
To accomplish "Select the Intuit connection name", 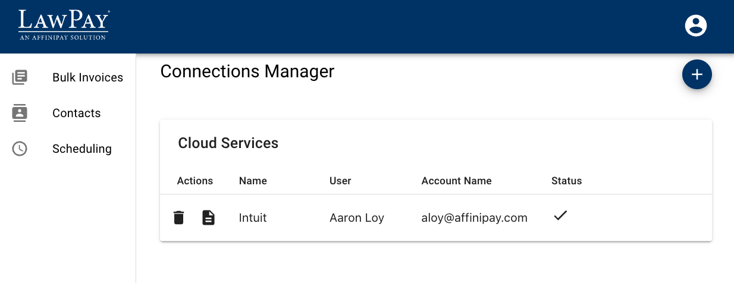I will 253,218.
